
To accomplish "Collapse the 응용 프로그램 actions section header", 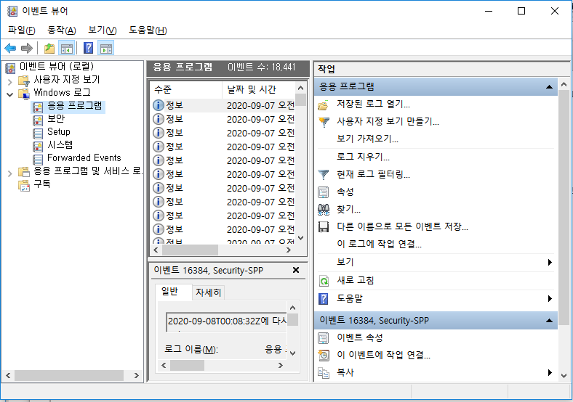I will (x=549, y=86).
